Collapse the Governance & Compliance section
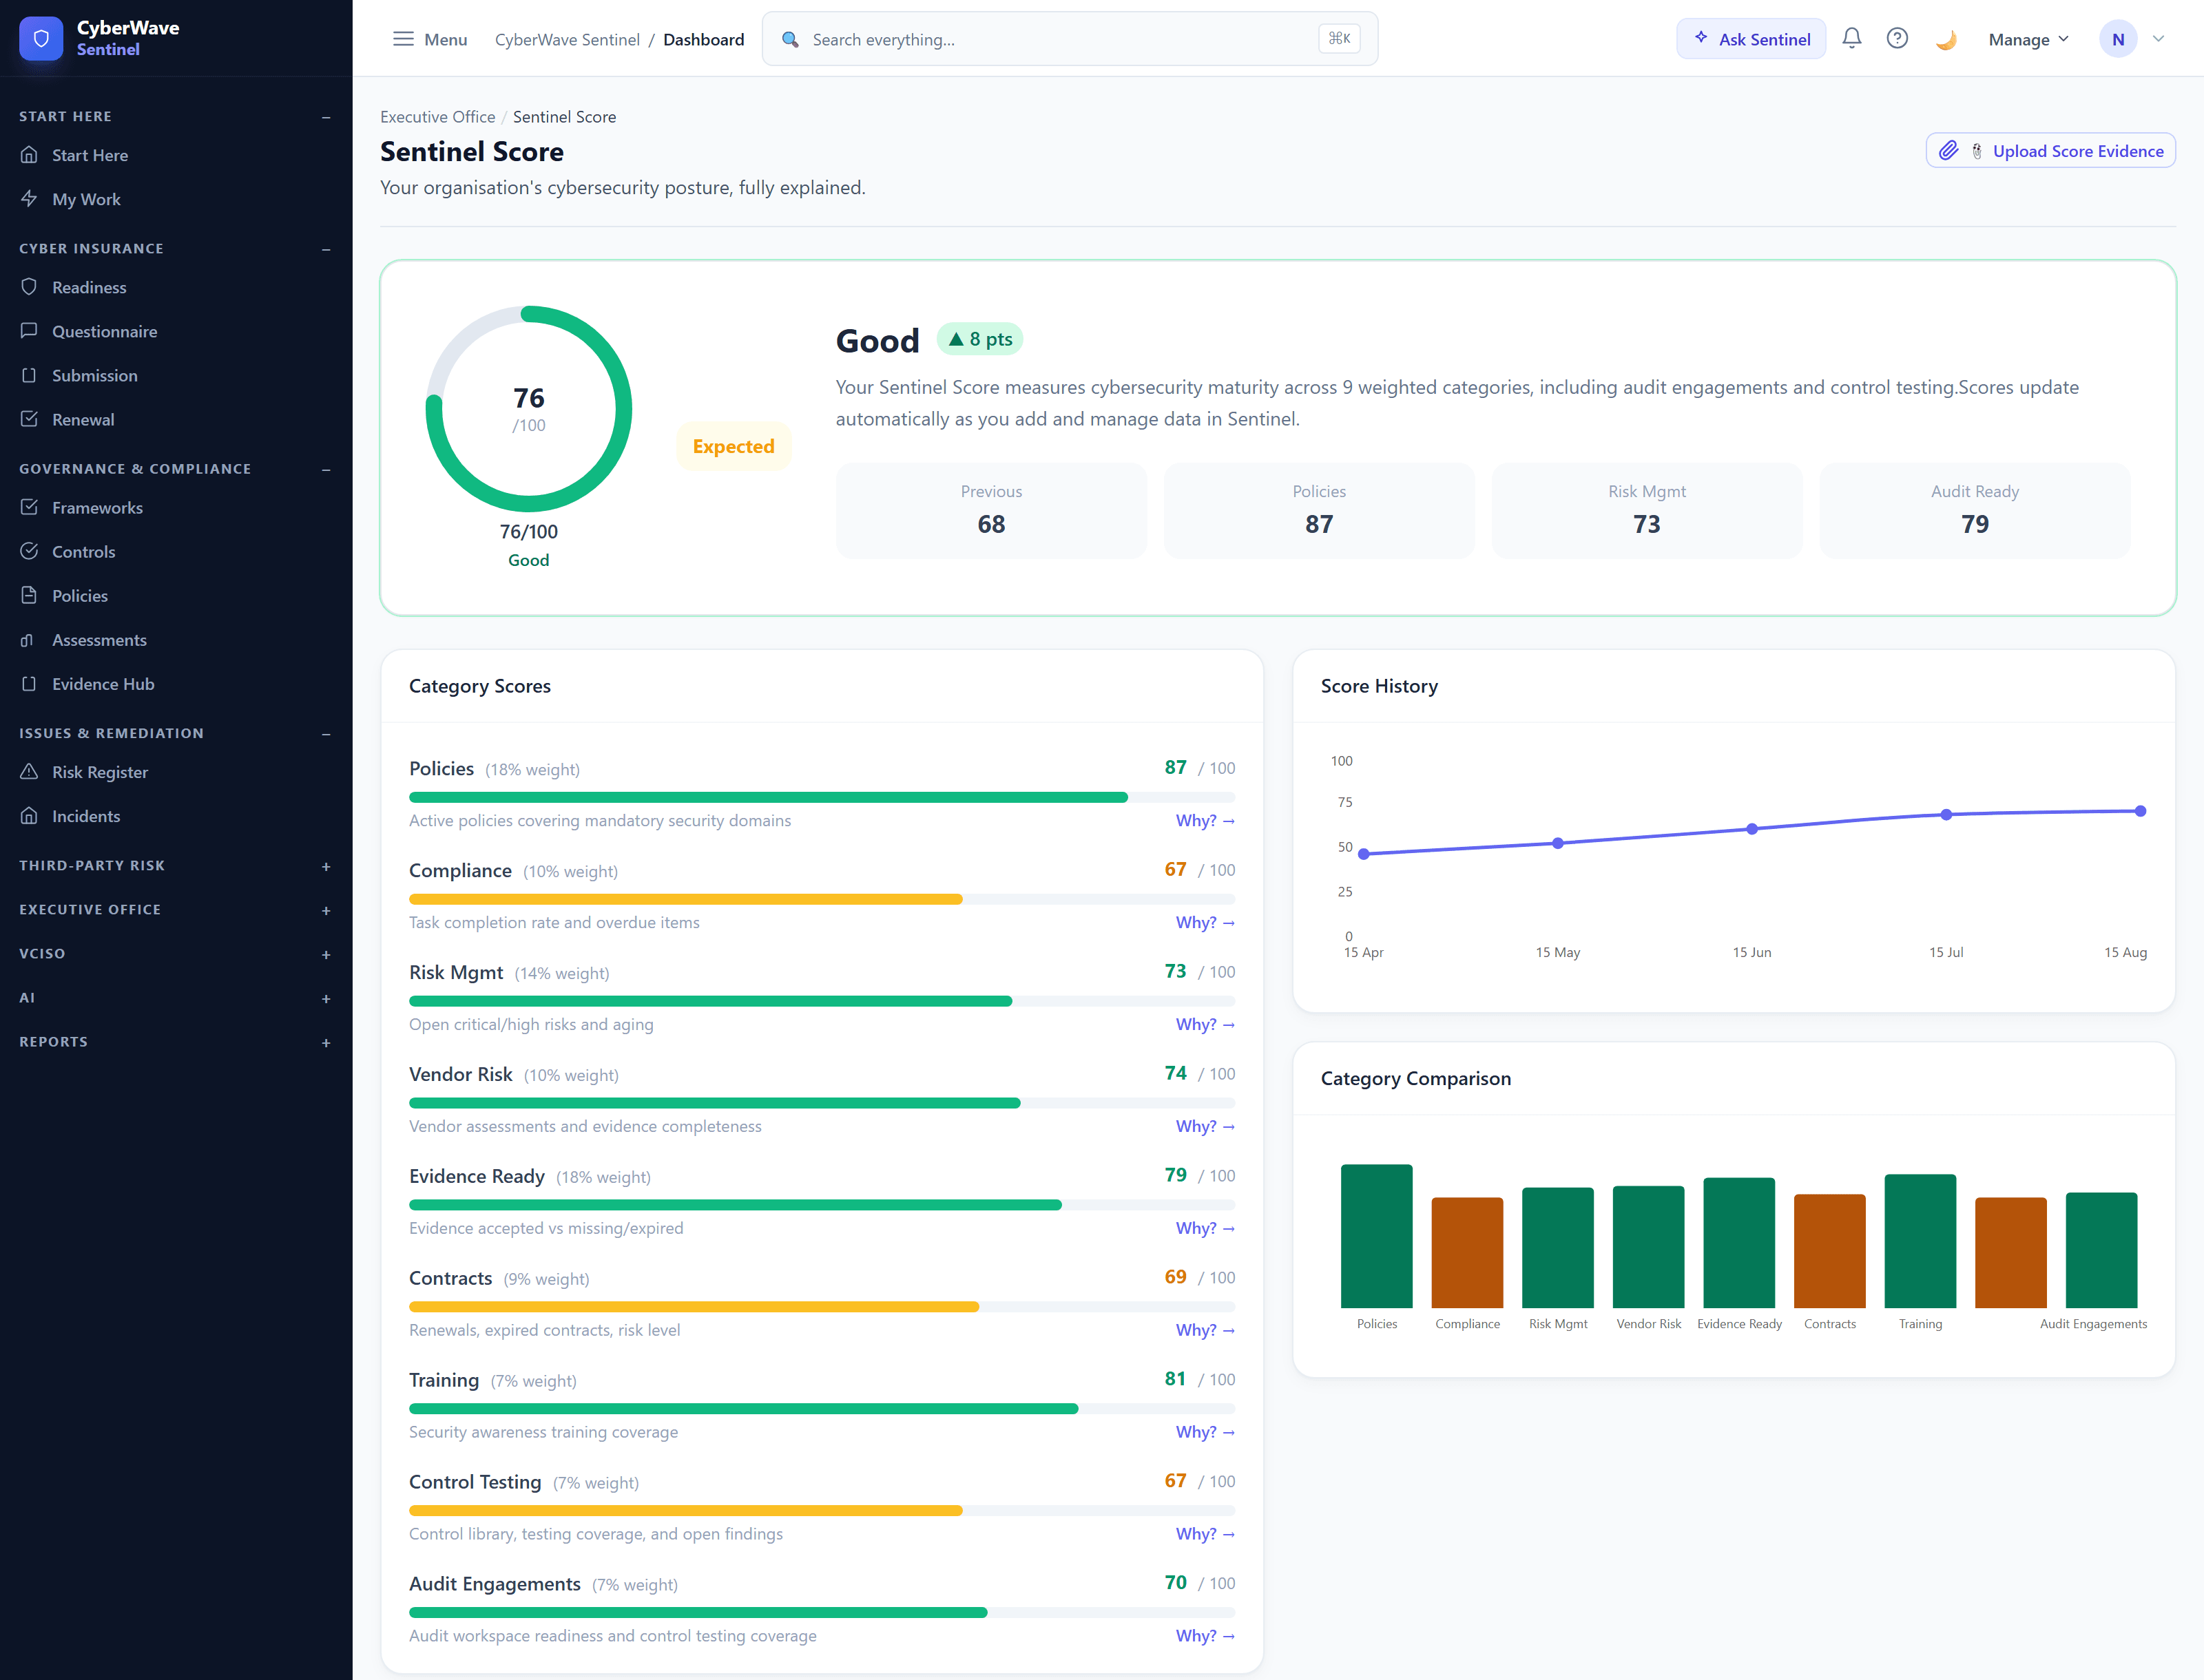2204x1680 pixels. pyautogui.click(x=326, y=469)
